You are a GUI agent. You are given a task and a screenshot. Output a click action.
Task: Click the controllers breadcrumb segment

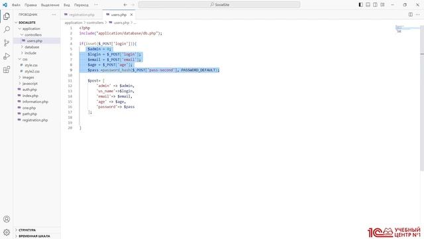(95, 23)
